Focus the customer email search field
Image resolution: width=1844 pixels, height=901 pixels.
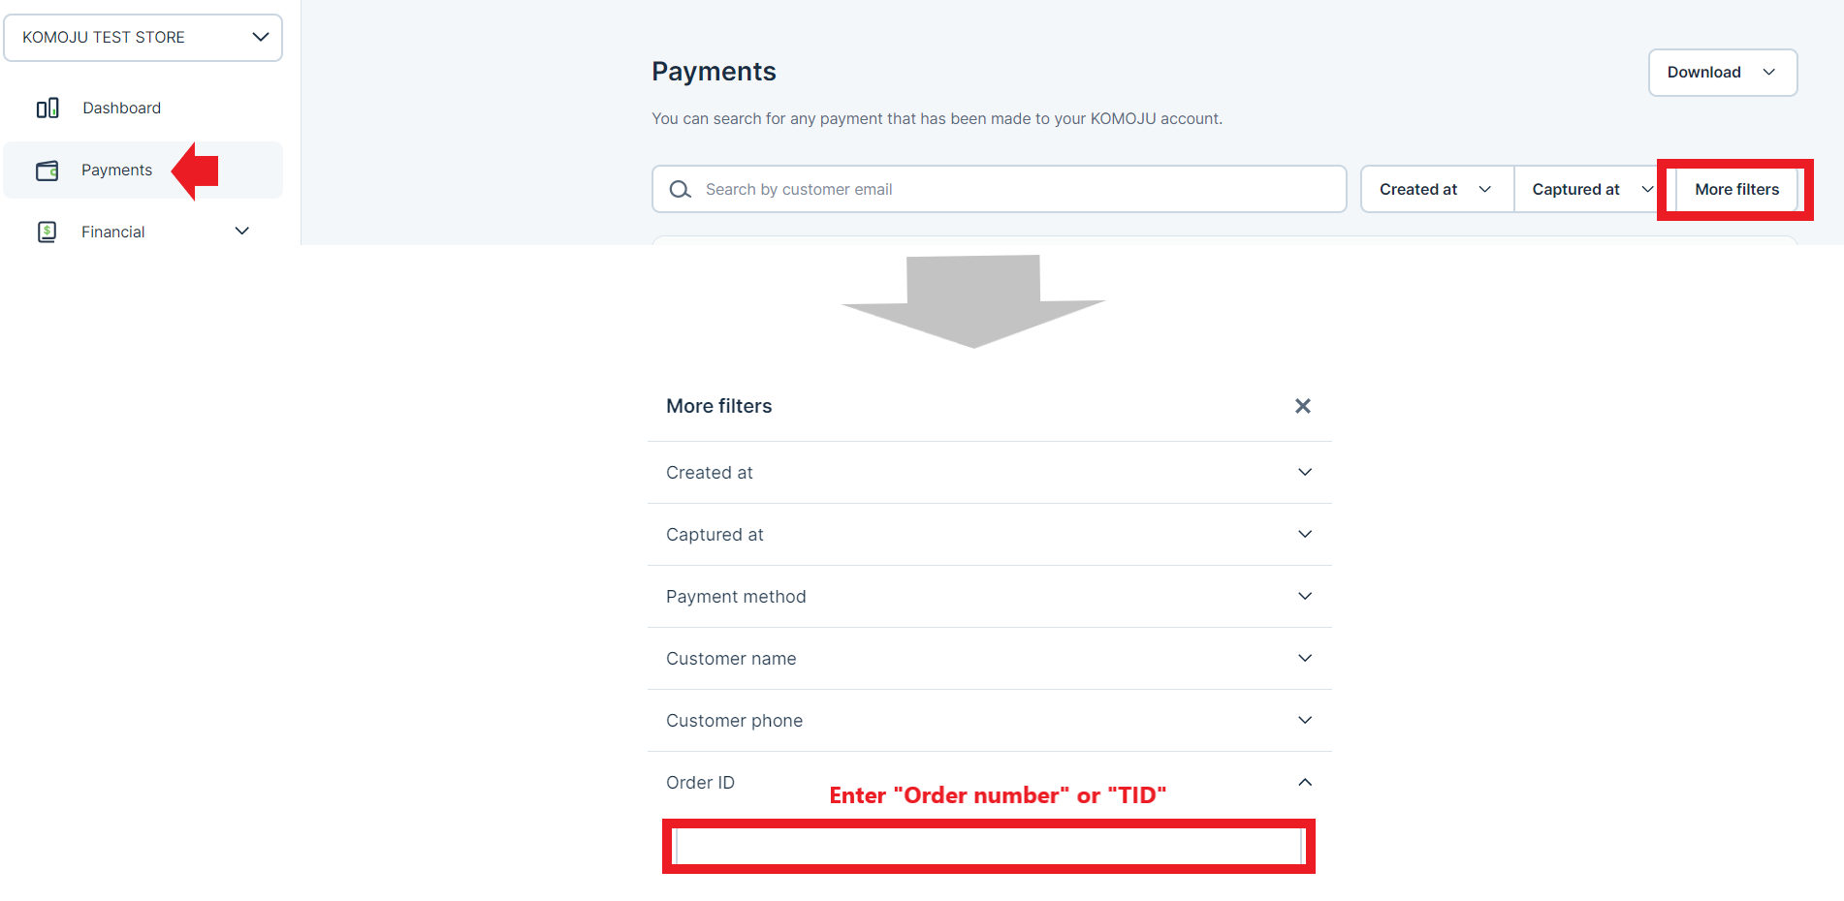click(1018, 190)
